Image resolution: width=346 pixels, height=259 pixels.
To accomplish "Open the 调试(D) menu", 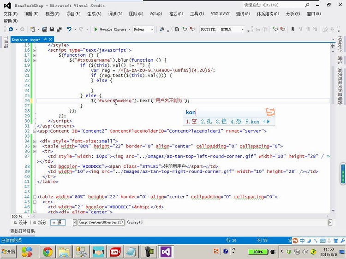I will [x=115, y=14].
